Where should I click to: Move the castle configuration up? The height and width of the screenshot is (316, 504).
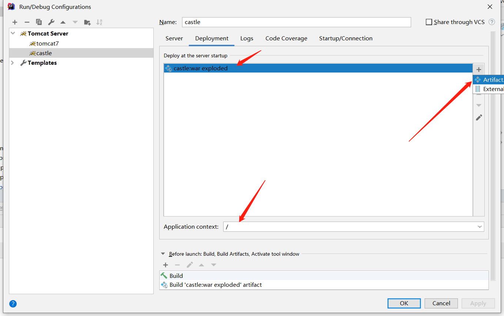coord(63,22)
